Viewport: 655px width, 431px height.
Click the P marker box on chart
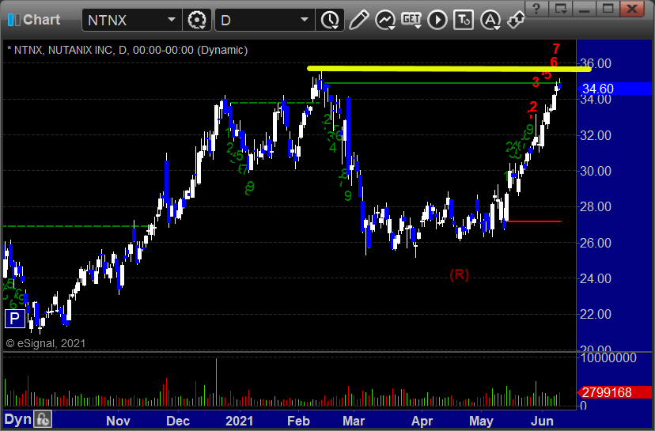tap(14, 319)
